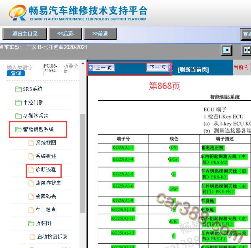Image resolution: width=251 pixels, height=248 pixels.
Task: Click the page icon beside 启动按钮拆装
Action: (32, 237)
